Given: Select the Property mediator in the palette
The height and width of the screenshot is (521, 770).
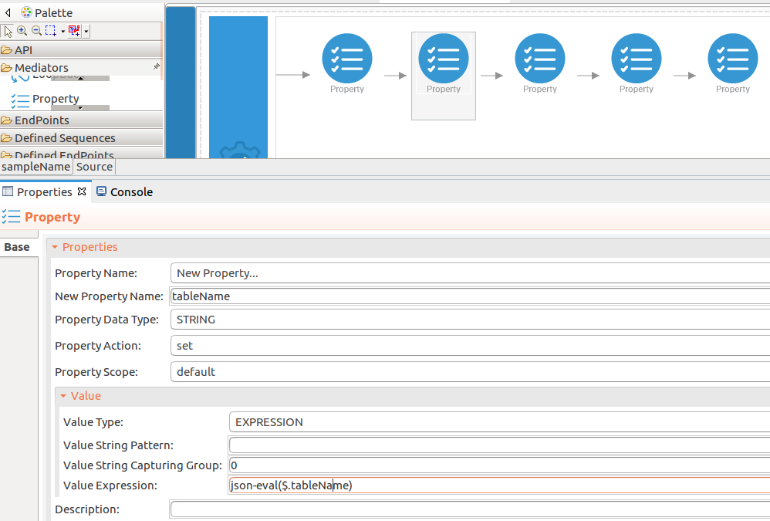Looking at the screenshot, I should coord(46,100).
